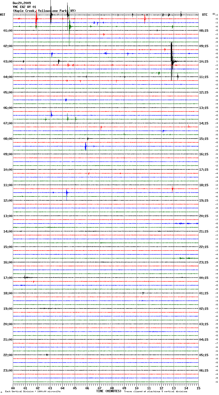Click the 20:15 UTC time label
Viewport: 219px width, 395px height.
(x=204, y=216)
